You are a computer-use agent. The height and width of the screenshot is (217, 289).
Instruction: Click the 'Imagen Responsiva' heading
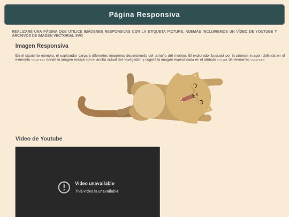42,46
